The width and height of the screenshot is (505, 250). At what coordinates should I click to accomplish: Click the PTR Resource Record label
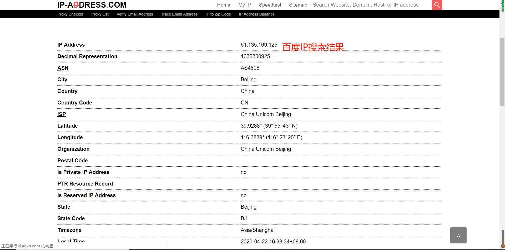tap(85, 184)
